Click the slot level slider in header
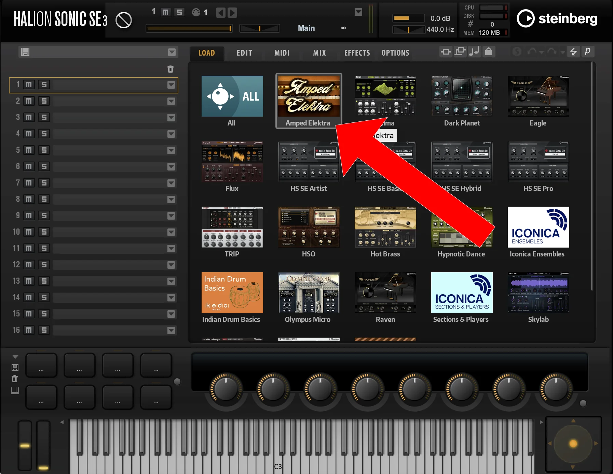The image size is (613, 474). pyautogui.click(x=189, y=28)
